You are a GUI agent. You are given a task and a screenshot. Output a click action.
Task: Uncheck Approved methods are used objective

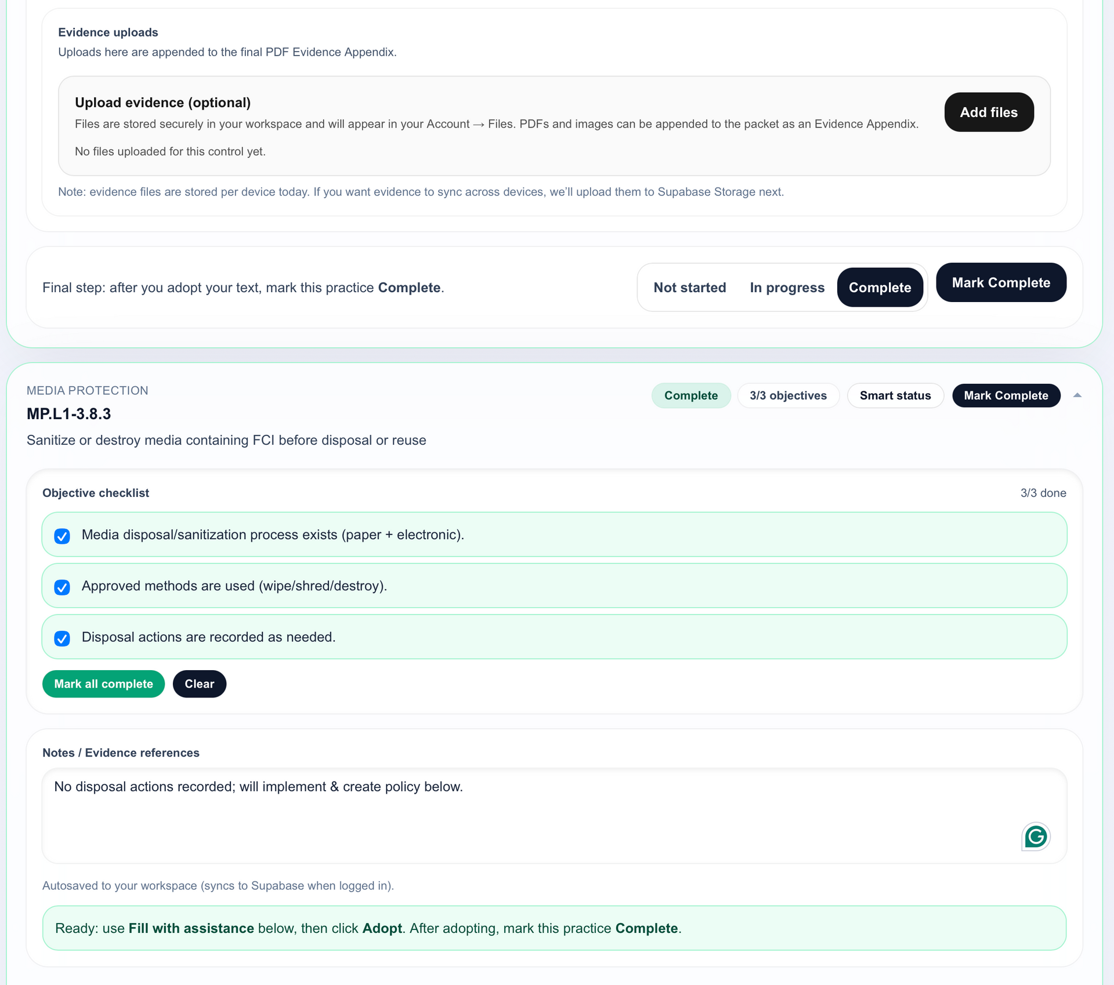[62, 587]
